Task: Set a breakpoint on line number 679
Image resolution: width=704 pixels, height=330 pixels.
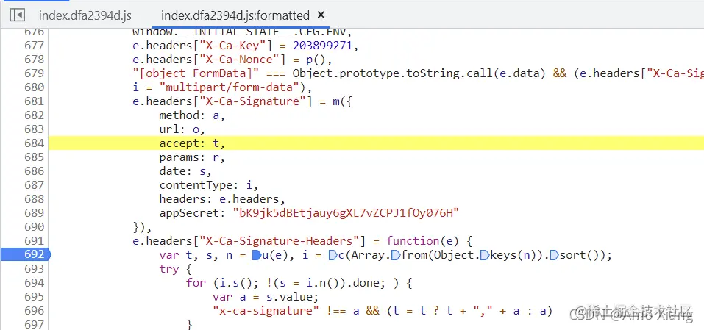Action: point(34,73)
